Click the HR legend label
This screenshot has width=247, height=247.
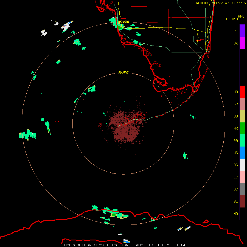tap(235, 128)
